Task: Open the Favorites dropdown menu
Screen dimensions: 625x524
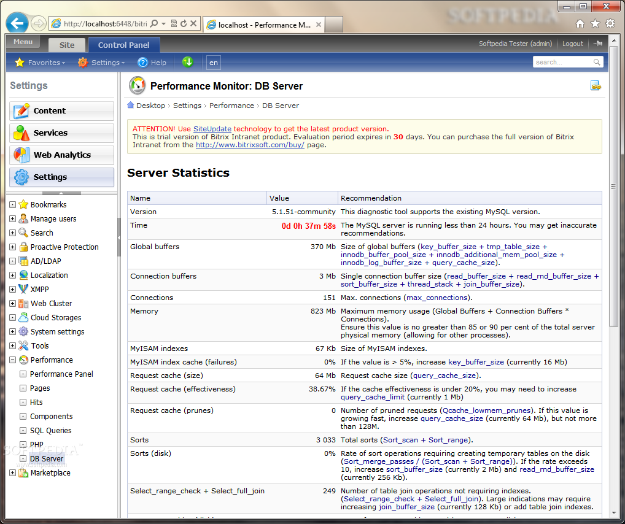Action: click(x=40, y=63)
